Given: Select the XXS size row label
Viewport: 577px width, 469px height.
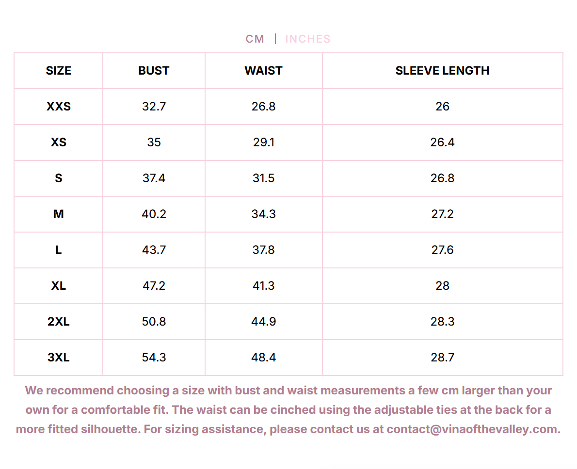Looking at the screenshot, I should tap(59, 106).
